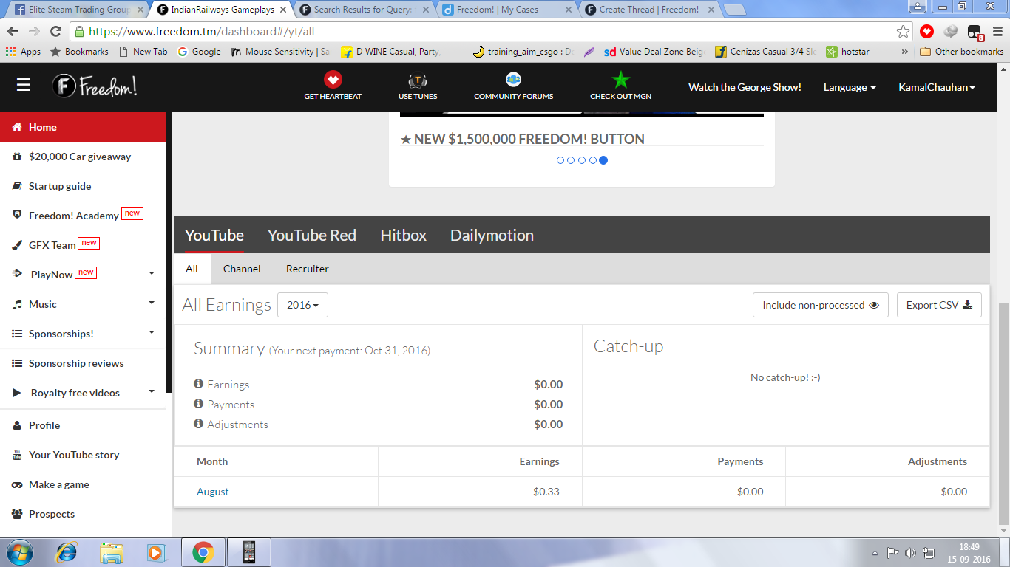Click the info icon beside Payments
Screen dimensions: 1010x567
pyautogui.click(x=198, y=404)
